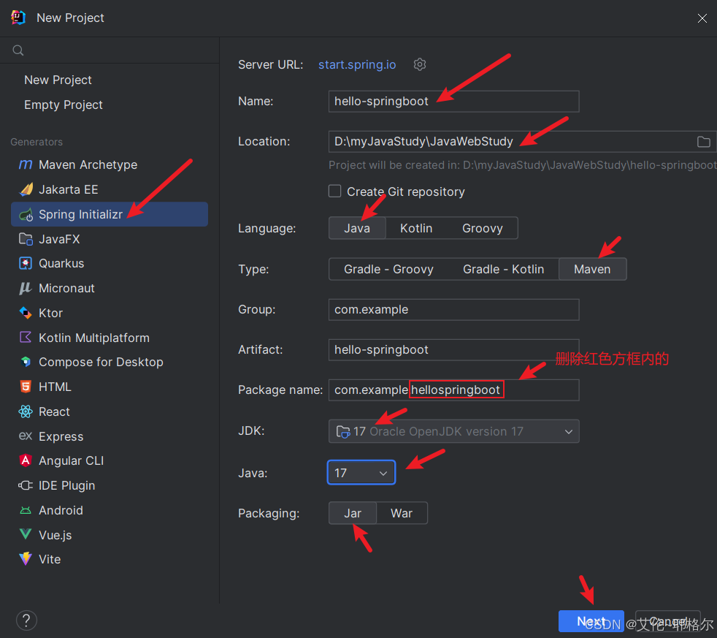This screenshot has height=638, width=717.
Task: Choose Kotlin Multiplatform generator label
Action: 93,338
